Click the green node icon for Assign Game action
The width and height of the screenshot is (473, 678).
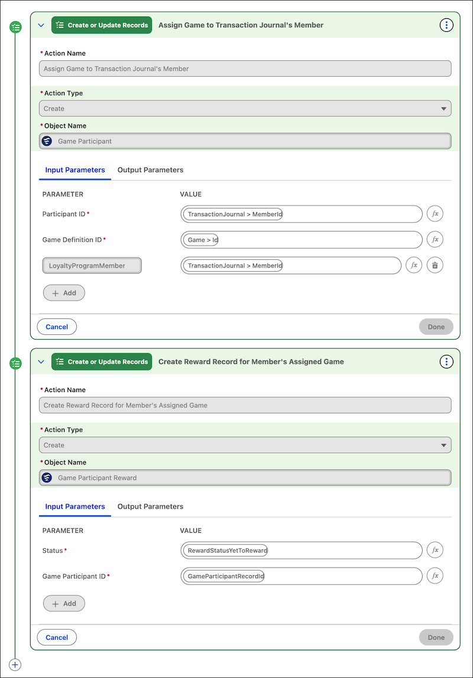coord(15,27)
